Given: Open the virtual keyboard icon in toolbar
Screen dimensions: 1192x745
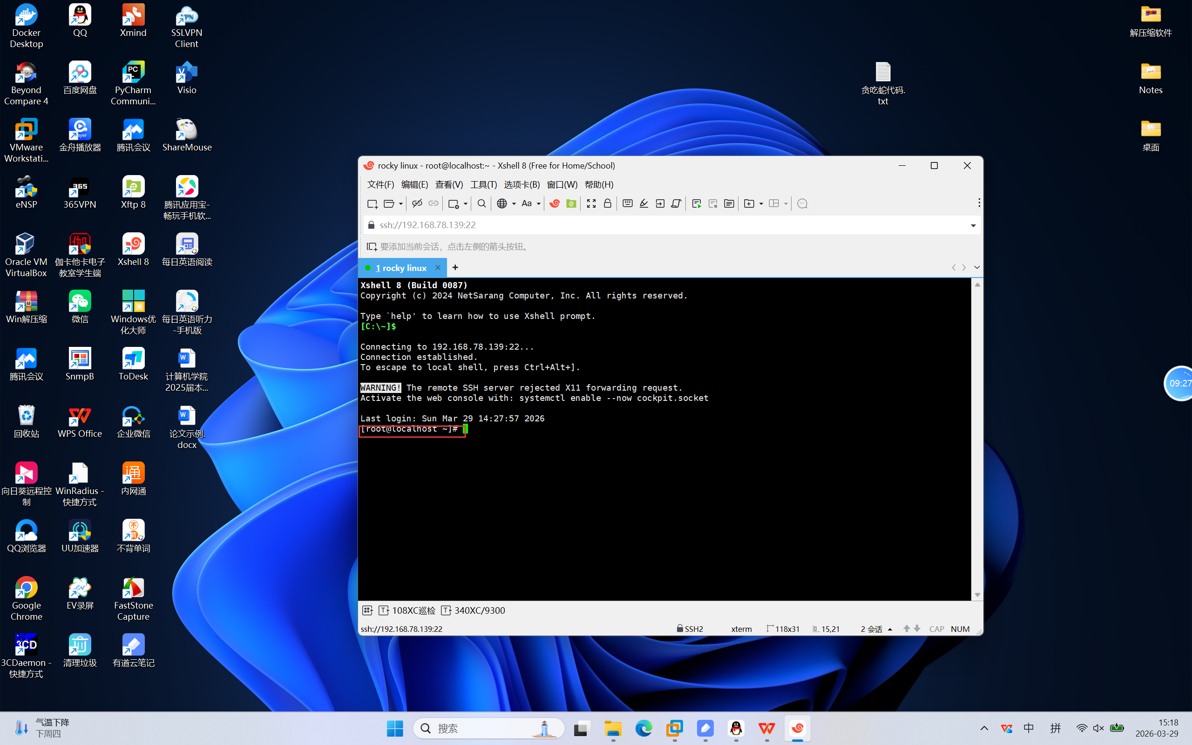Looking at the screenshot, I should (x=627, y=203).
